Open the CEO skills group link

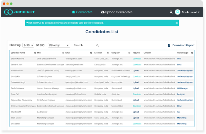179,59
